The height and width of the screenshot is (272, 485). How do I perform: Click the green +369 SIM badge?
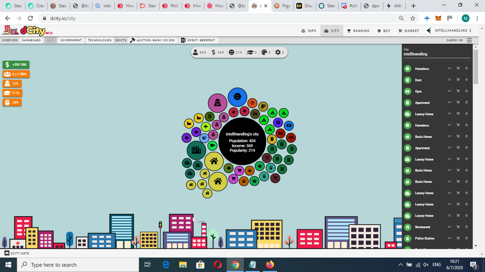pos(16,65)
